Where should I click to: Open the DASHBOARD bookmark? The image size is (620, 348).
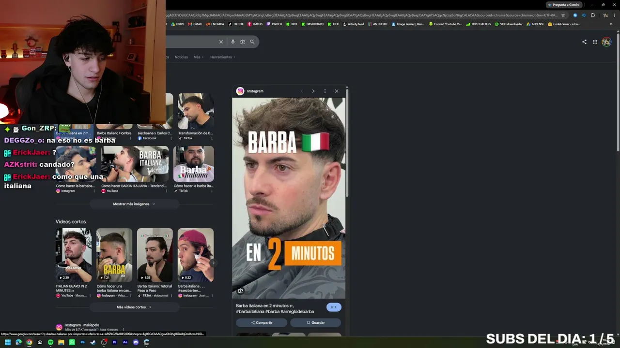click(312, 24)
